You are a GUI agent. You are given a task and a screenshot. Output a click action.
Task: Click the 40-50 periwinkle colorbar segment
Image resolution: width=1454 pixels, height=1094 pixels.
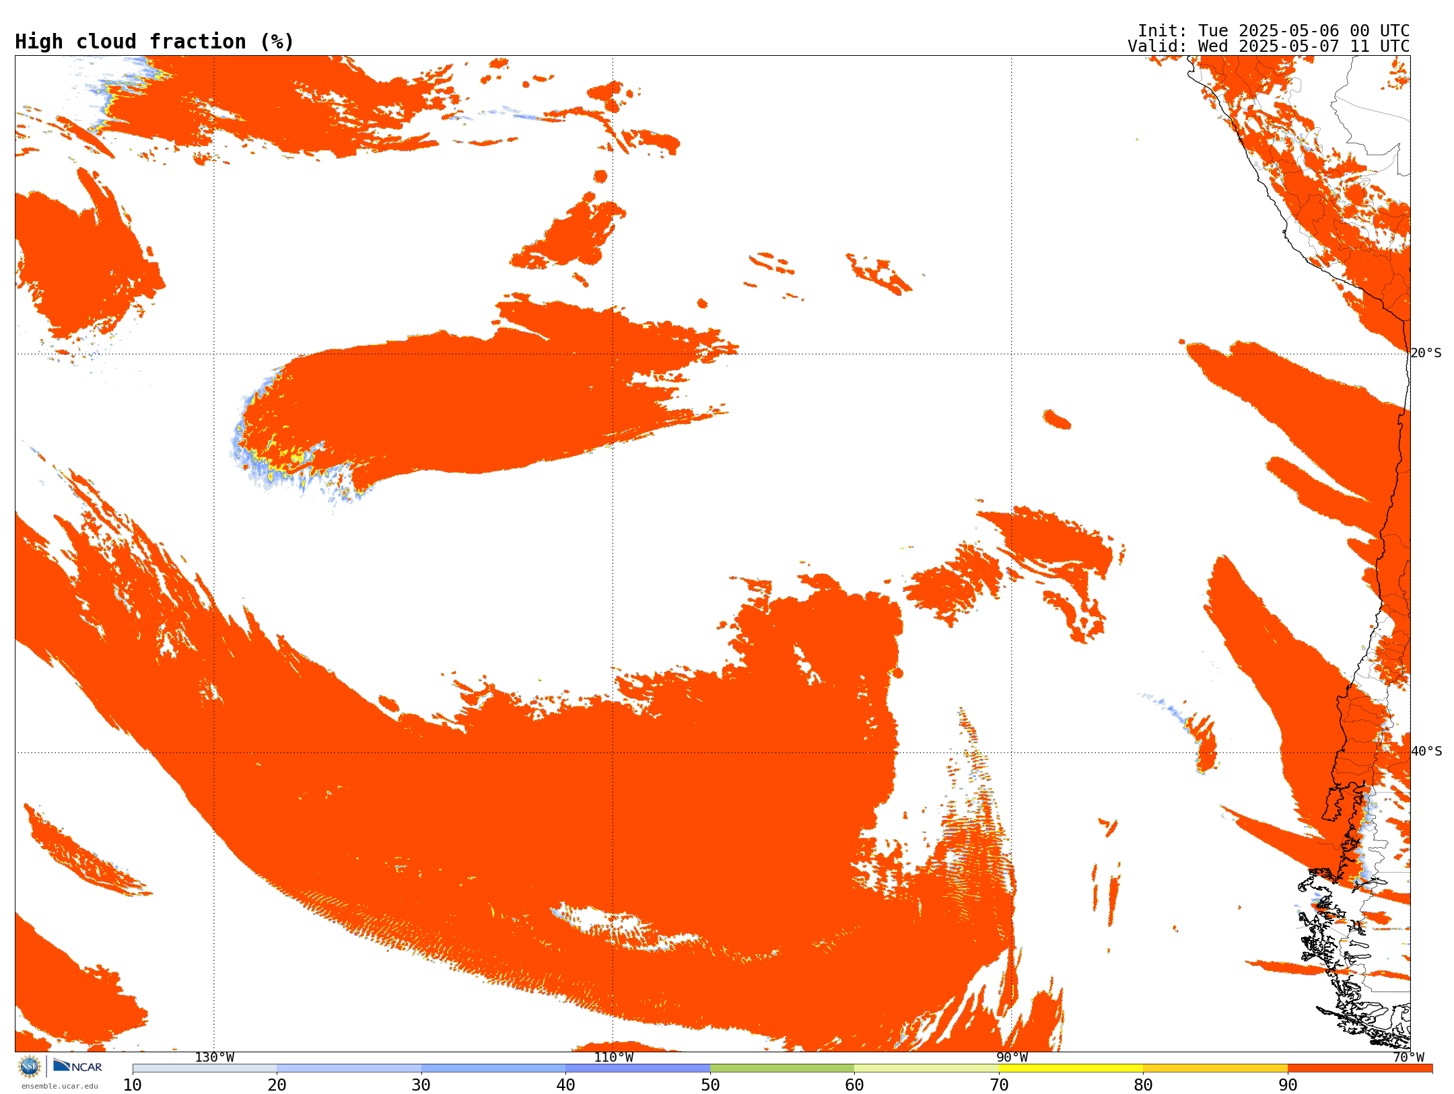(x=637, y=1068)
